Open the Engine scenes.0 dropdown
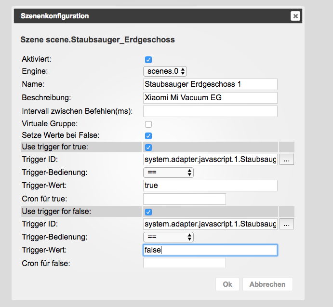Image resolution: width=333 pixels, height=307 pixels. tap(165, 71)
